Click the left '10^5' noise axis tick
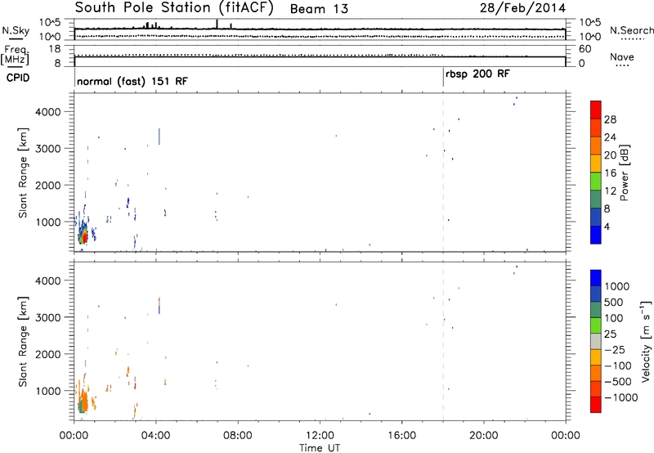654x453 pixels. 50,23
